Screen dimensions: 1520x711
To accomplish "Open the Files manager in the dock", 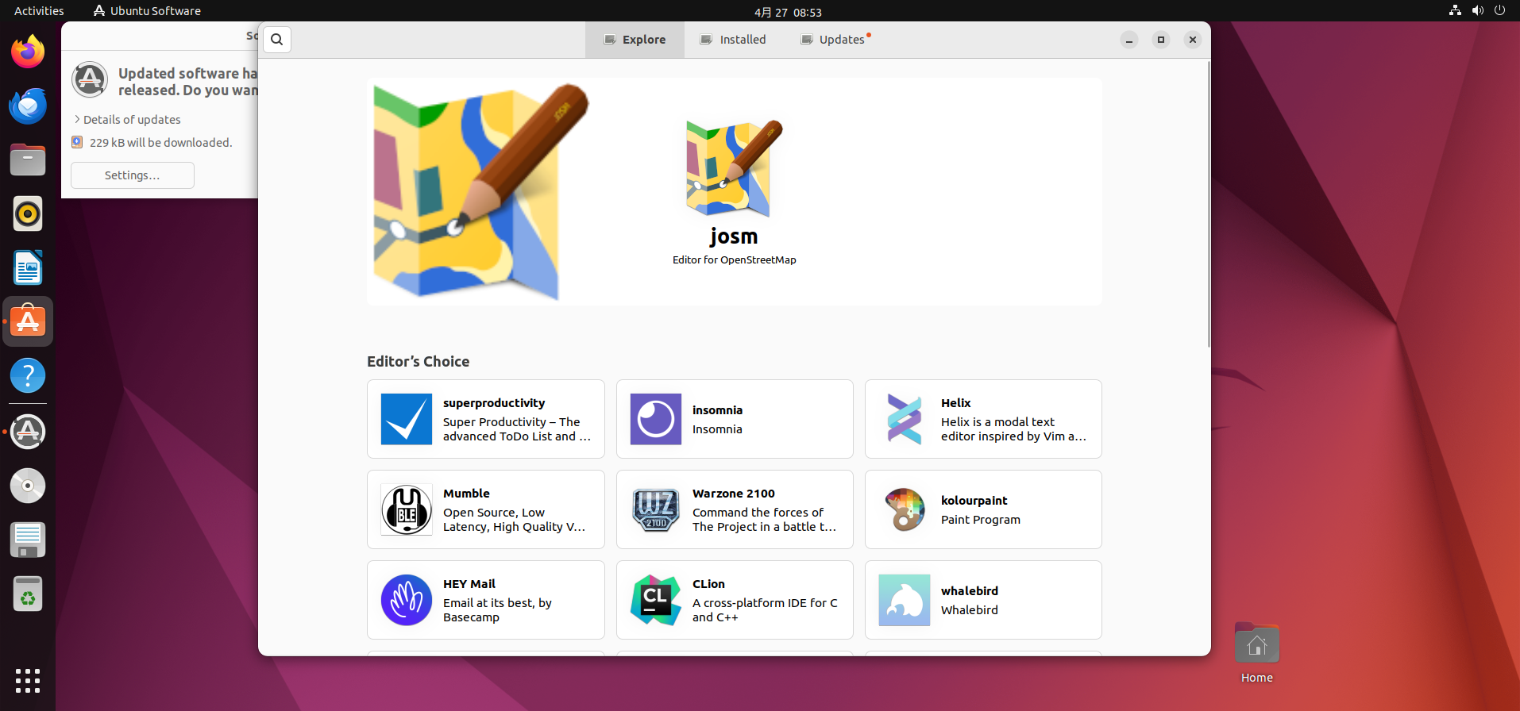I will click(28, 159).
